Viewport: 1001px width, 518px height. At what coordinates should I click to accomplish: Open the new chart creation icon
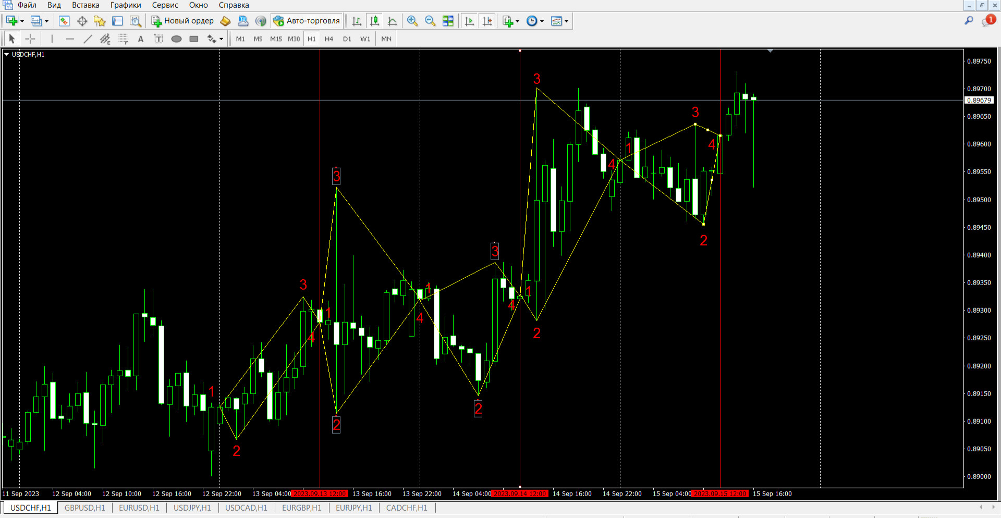click(11, 21)
